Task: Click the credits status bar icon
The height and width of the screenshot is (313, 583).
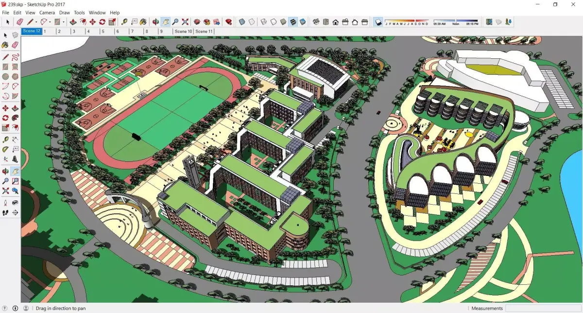Action: click(15, 308)
